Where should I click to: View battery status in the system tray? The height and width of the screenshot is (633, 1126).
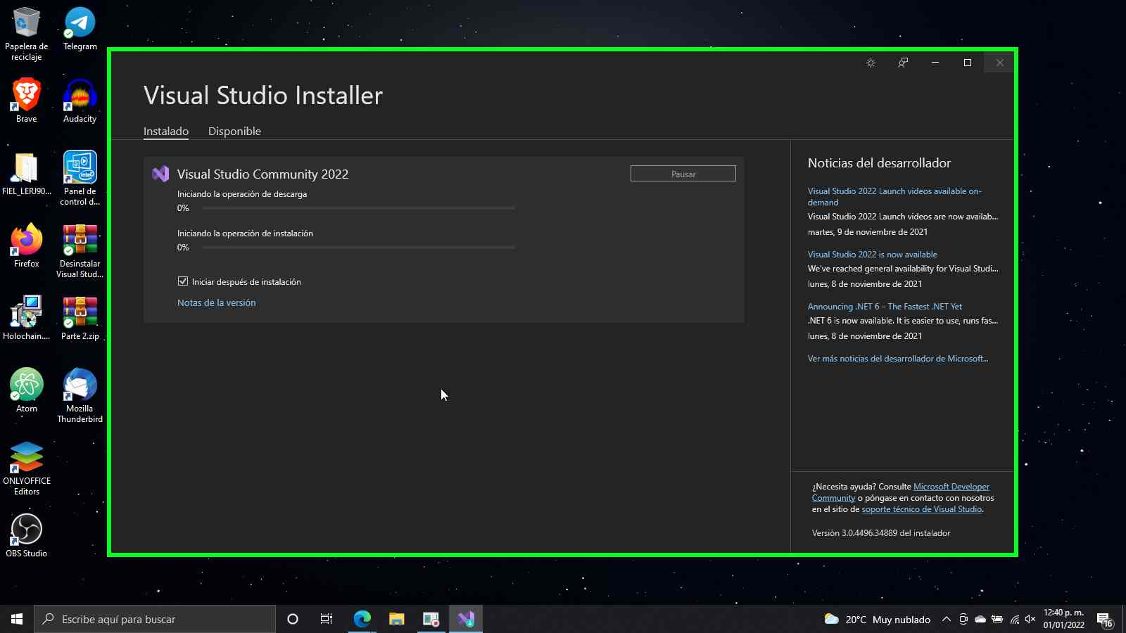pyautogui.click(x=997, y=620)
